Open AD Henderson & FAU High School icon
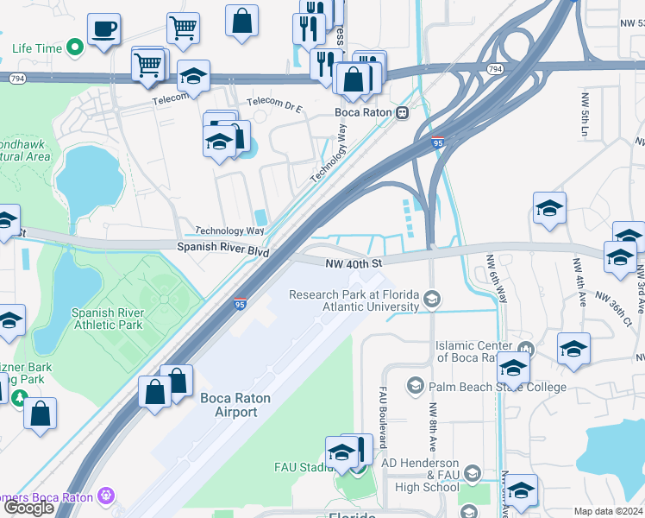This screenshot has height=518, width=645. [x=473, y=474]
